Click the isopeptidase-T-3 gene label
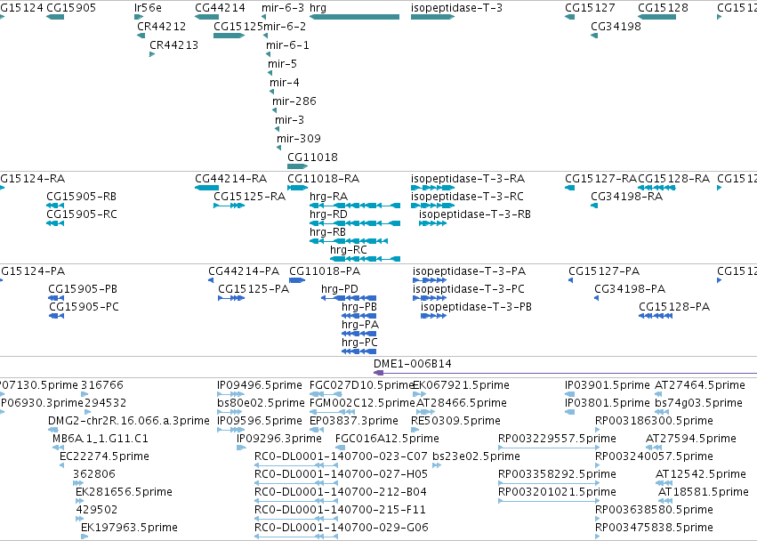 (x=456, y=8)
